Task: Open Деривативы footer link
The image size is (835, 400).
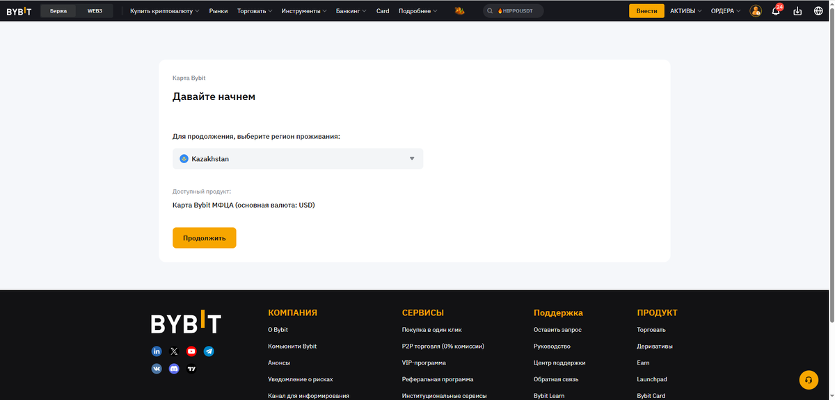Action: 655,346
